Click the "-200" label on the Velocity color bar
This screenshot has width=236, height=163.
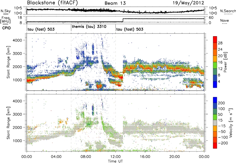tap(223, 143)
